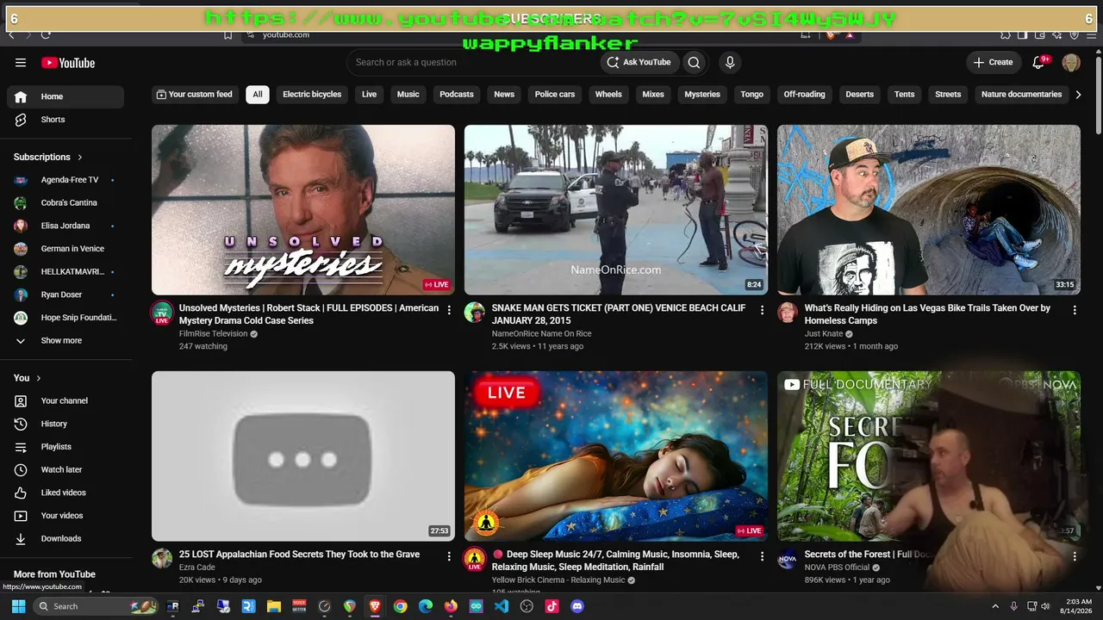This screenshot has height=620, width=1103.
Task: Select the Live filter chip
Action: [x=369, y=95]
